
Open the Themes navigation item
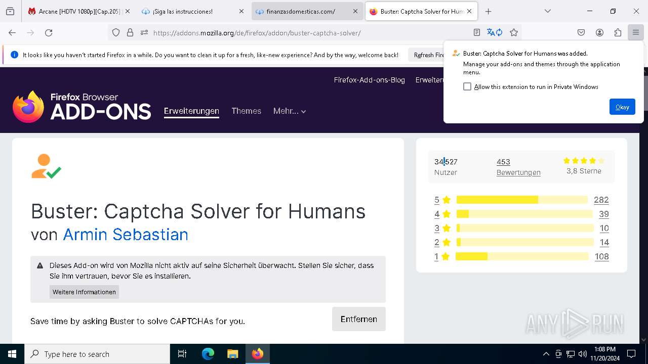247,111
